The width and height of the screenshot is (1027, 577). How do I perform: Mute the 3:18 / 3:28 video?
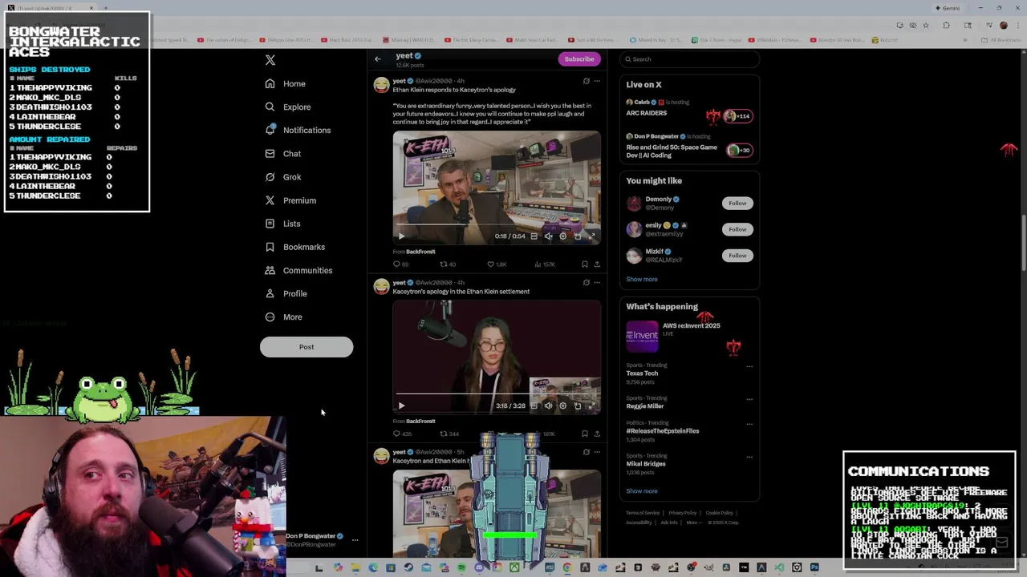pos(549,406)
